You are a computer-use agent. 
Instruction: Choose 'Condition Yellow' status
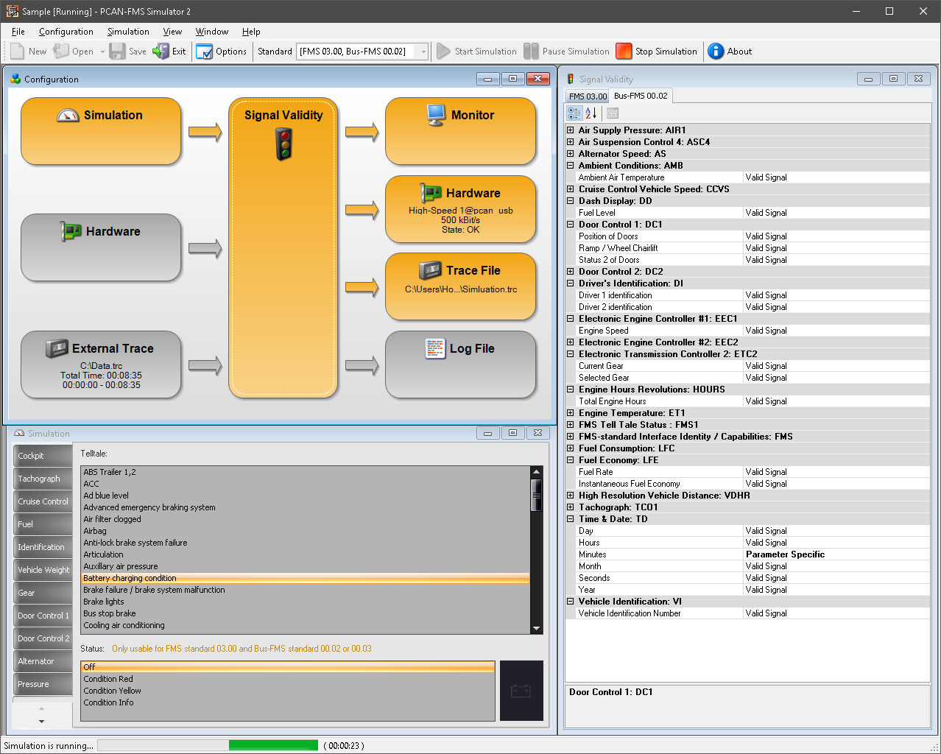[x=288, y=691]
